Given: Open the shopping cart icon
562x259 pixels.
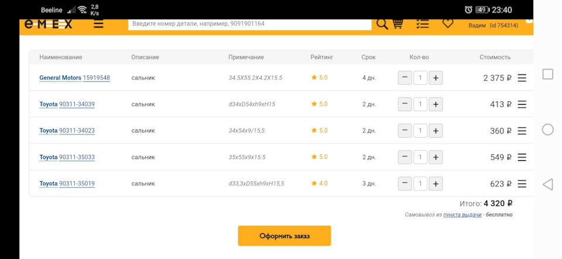Looking at the screenshot, I should [398, 24].
